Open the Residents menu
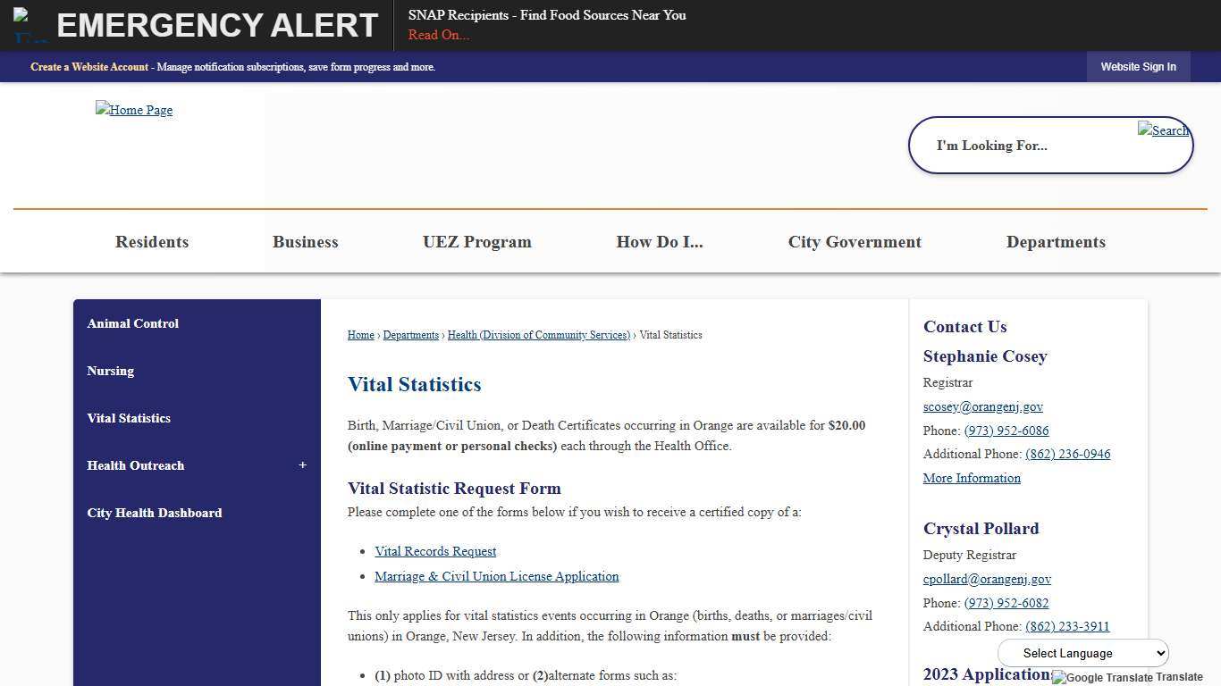Image resolution: width=1221 pixels, height=686 pixels. [x=152, y=242]
